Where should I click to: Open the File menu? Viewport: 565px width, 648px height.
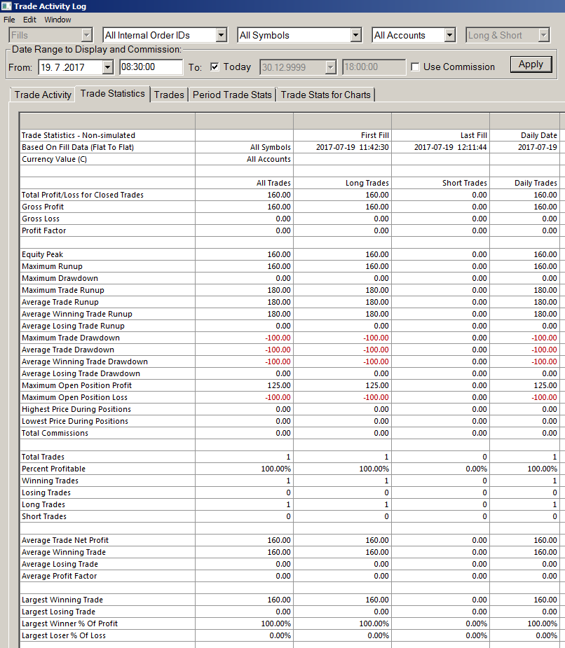pos(9,20)
